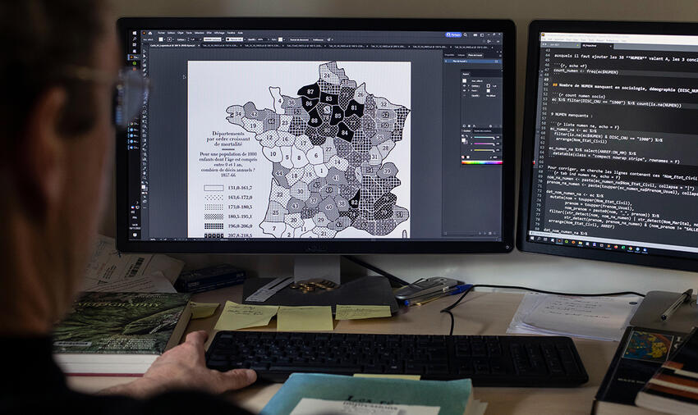698x415 pixels.
Task: Open the brush definition dropdown in control bar
Action: [245, 39]
